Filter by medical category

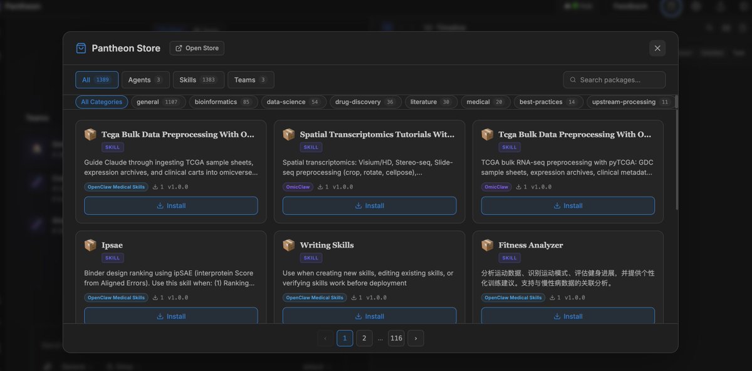click(x=486, y=102)
